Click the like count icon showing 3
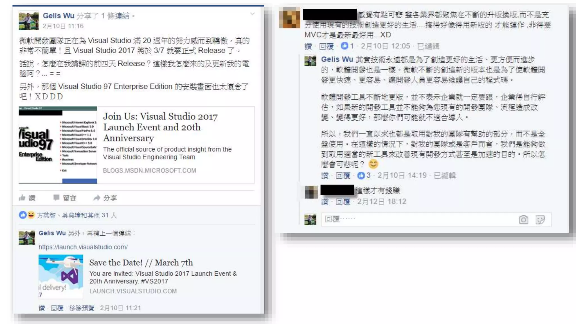This screenshot has width=576, height=324. point(361,175)
